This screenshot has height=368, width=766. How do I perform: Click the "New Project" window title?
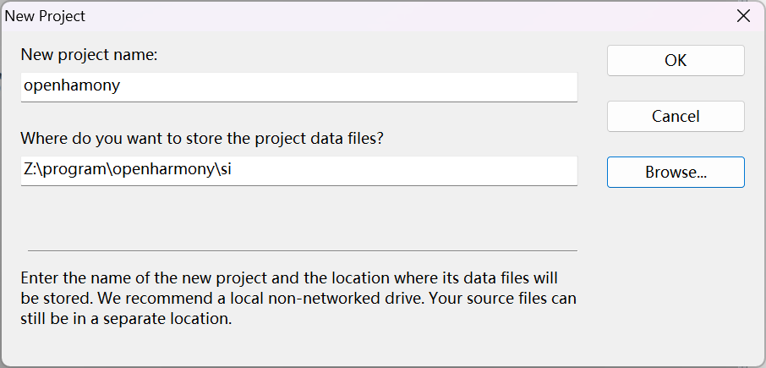click(x=46, y=16)
